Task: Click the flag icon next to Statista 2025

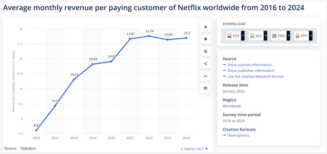Action: tap(206, 149)
